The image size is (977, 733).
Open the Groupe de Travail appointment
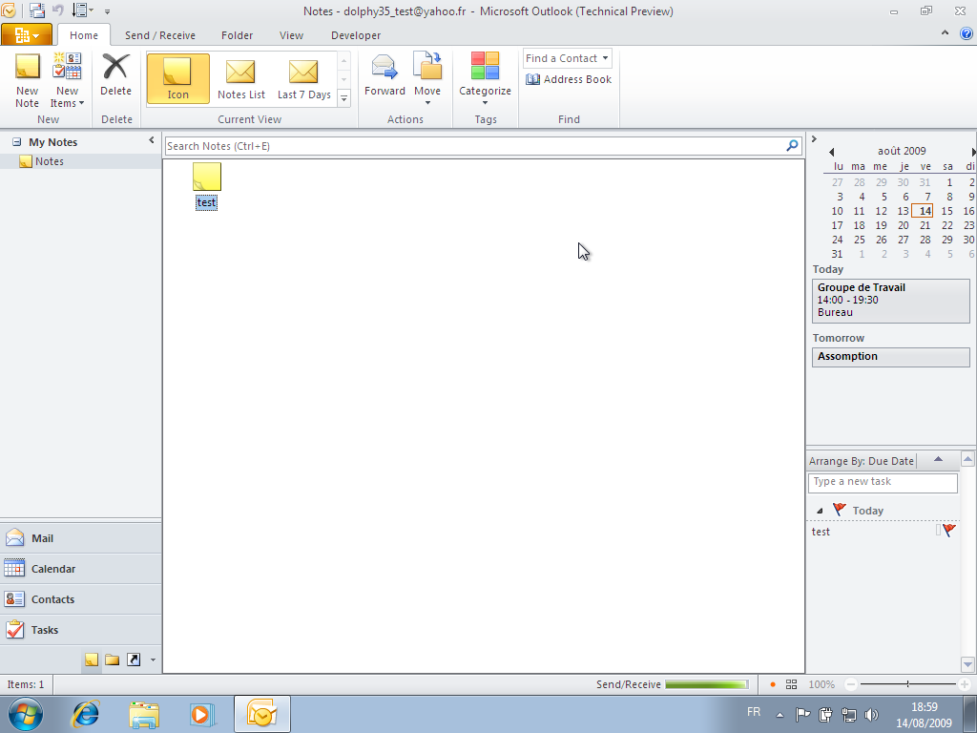(x=891, y=301)
